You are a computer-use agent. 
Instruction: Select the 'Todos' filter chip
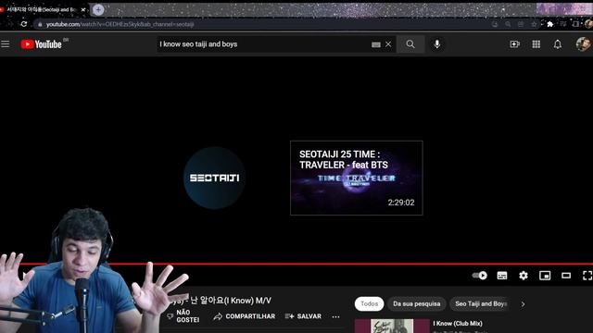tap(369, 304)
